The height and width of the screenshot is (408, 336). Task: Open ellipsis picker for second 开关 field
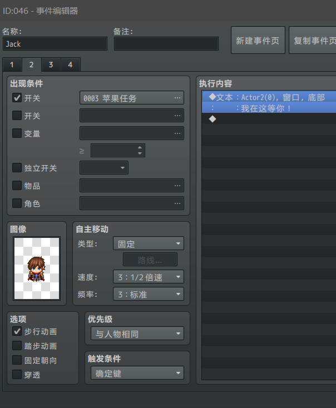[177, 116]
